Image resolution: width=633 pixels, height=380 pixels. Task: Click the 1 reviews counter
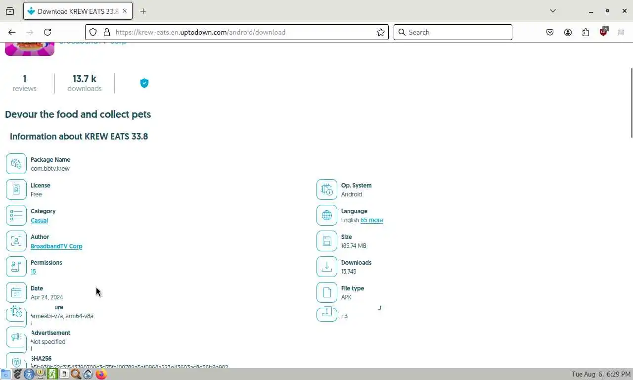click(25, 83)
